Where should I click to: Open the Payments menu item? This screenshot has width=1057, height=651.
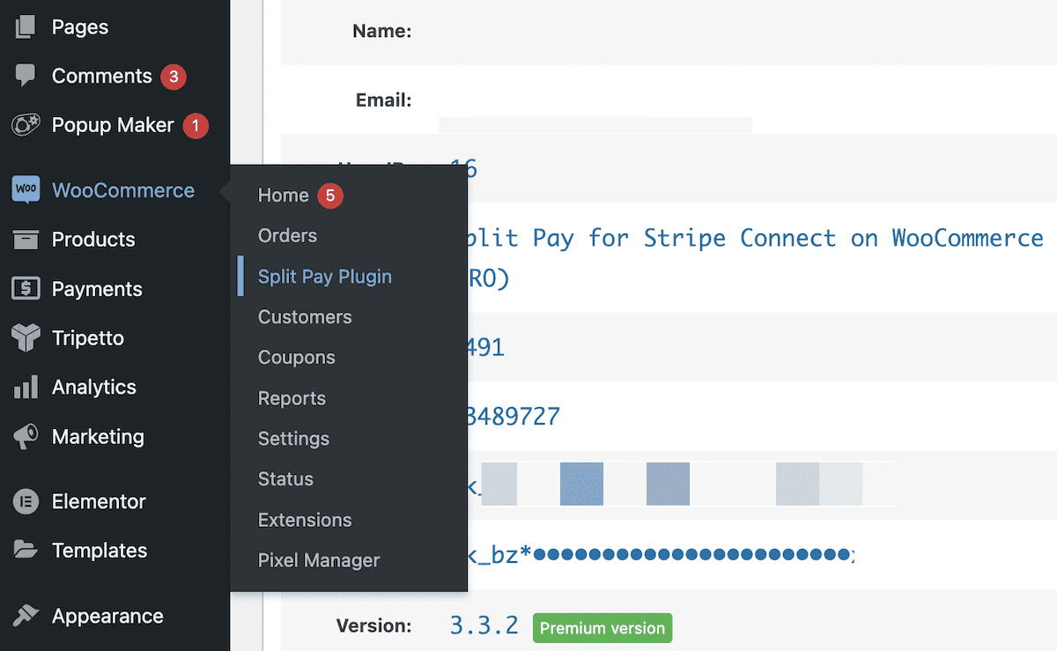click(97, 289)
